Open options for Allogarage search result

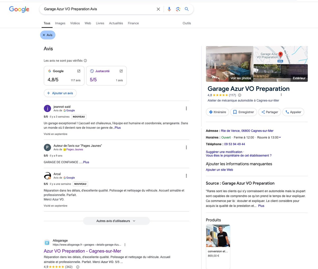tap(125, 245)
